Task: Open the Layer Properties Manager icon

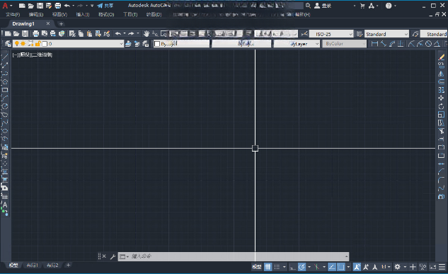Action: [8, 43]
